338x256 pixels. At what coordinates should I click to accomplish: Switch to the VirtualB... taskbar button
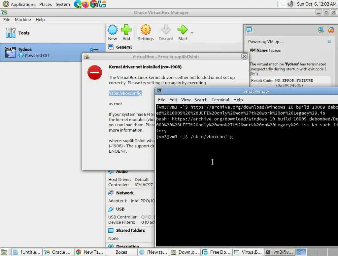(x=248, y=252)
